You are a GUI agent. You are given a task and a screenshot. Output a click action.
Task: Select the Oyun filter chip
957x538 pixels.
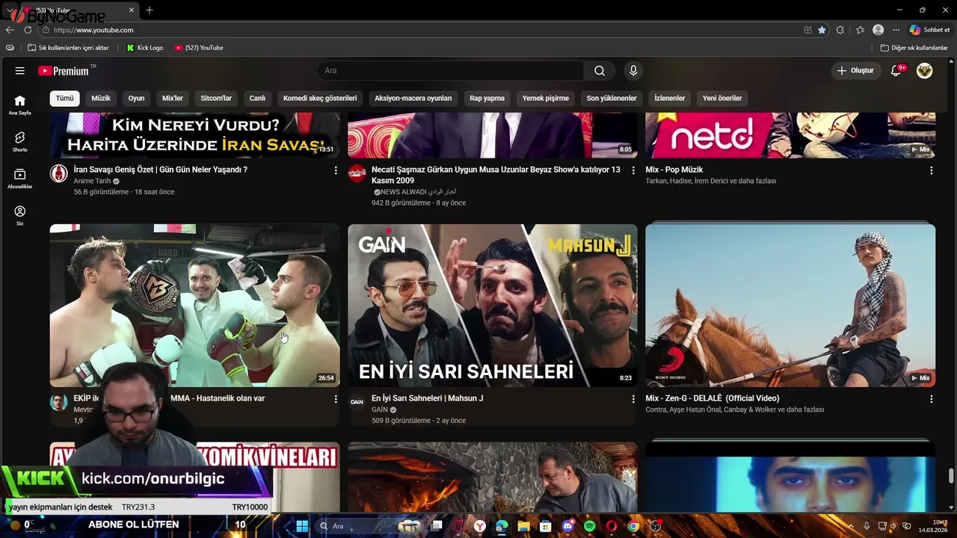click(136, 98)
